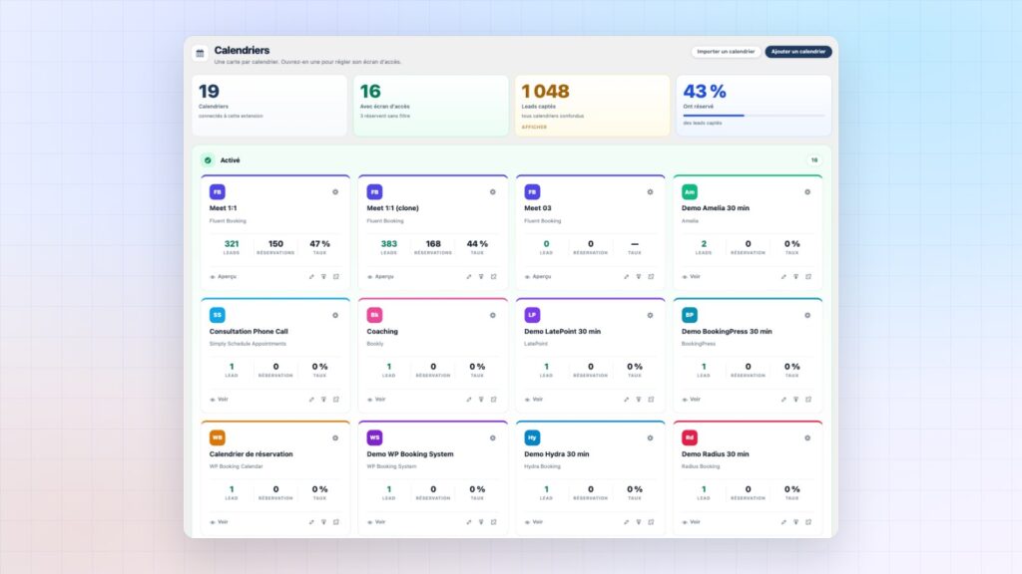Click the FB badge on the Meet 1:1 card
Screen dimensions: 1022x574
(217, 192)
